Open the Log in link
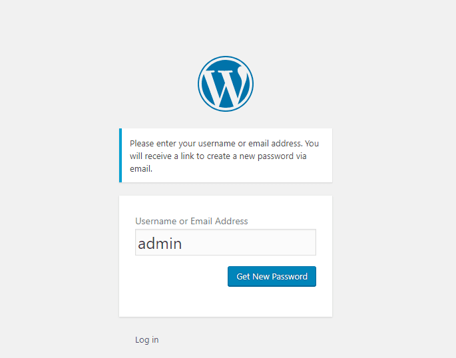The image size is (456, 358). 147,339
